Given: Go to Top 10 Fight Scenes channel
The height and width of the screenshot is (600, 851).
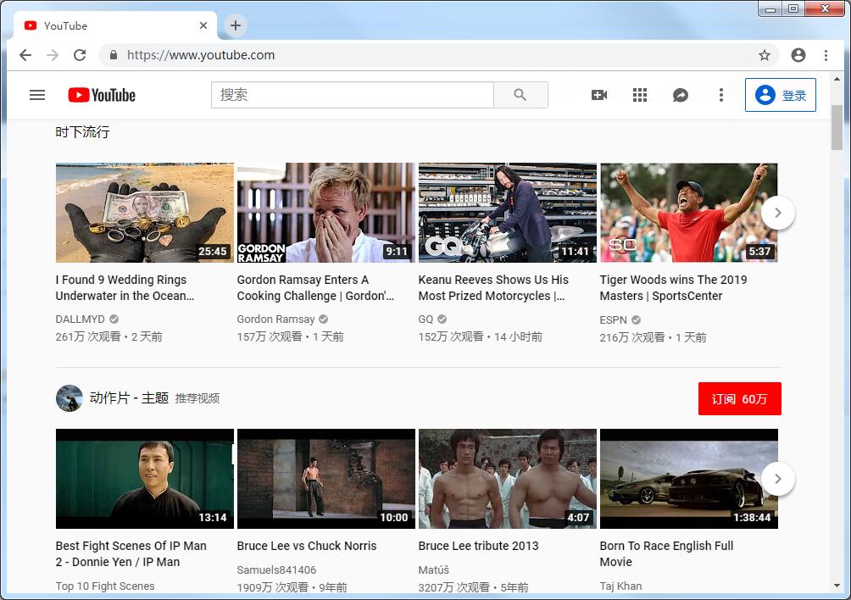Looking at the screenshot, I should pos(105,586).
